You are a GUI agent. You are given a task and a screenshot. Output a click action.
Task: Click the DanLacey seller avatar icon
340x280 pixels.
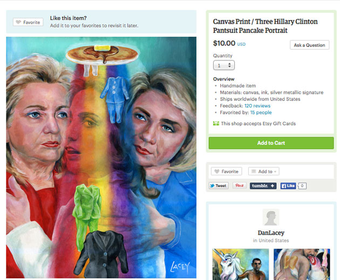271,217
